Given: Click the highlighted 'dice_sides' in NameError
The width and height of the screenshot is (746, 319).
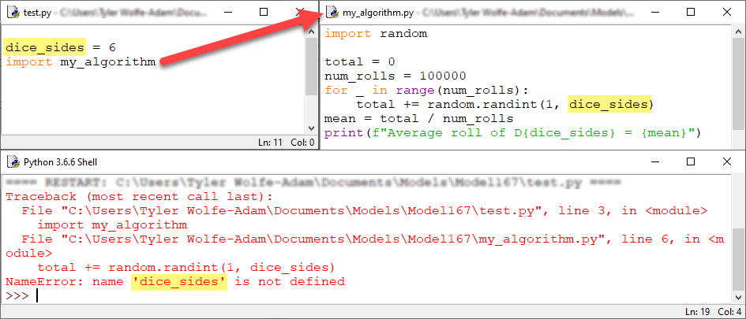Looking at the screenshot, I should pos(179,282).
